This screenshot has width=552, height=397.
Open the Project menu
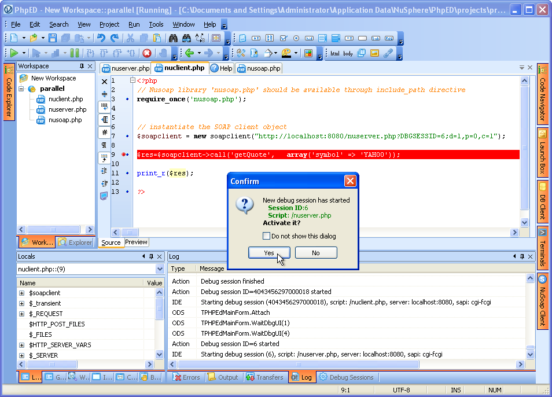pyautogui.click(x=109, y=24)
